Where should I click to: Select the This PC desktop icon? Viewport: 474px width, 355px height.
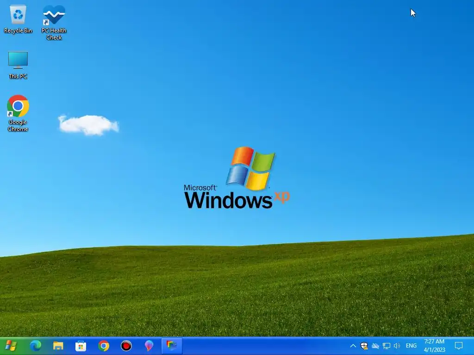point(18,65)
